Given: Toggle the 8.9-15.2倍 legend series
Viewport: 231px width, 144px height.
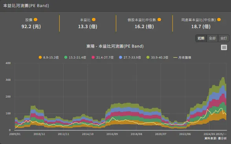Looking at the screenshot, I should pos(49,57).
